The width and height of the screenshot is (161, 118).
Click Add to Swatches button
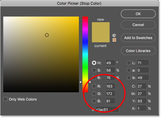point(138,38)
